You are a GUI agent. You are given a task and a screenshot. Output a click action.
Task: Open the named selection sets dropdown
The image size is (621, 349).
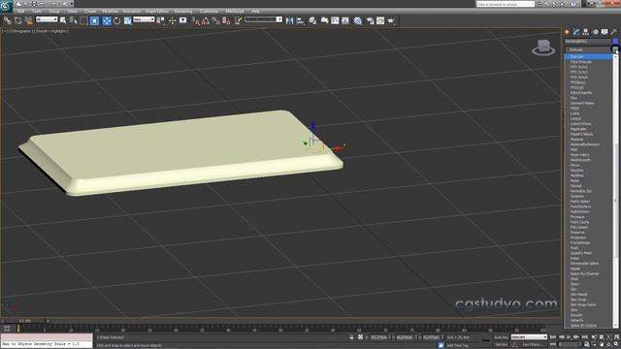[263, 19]
